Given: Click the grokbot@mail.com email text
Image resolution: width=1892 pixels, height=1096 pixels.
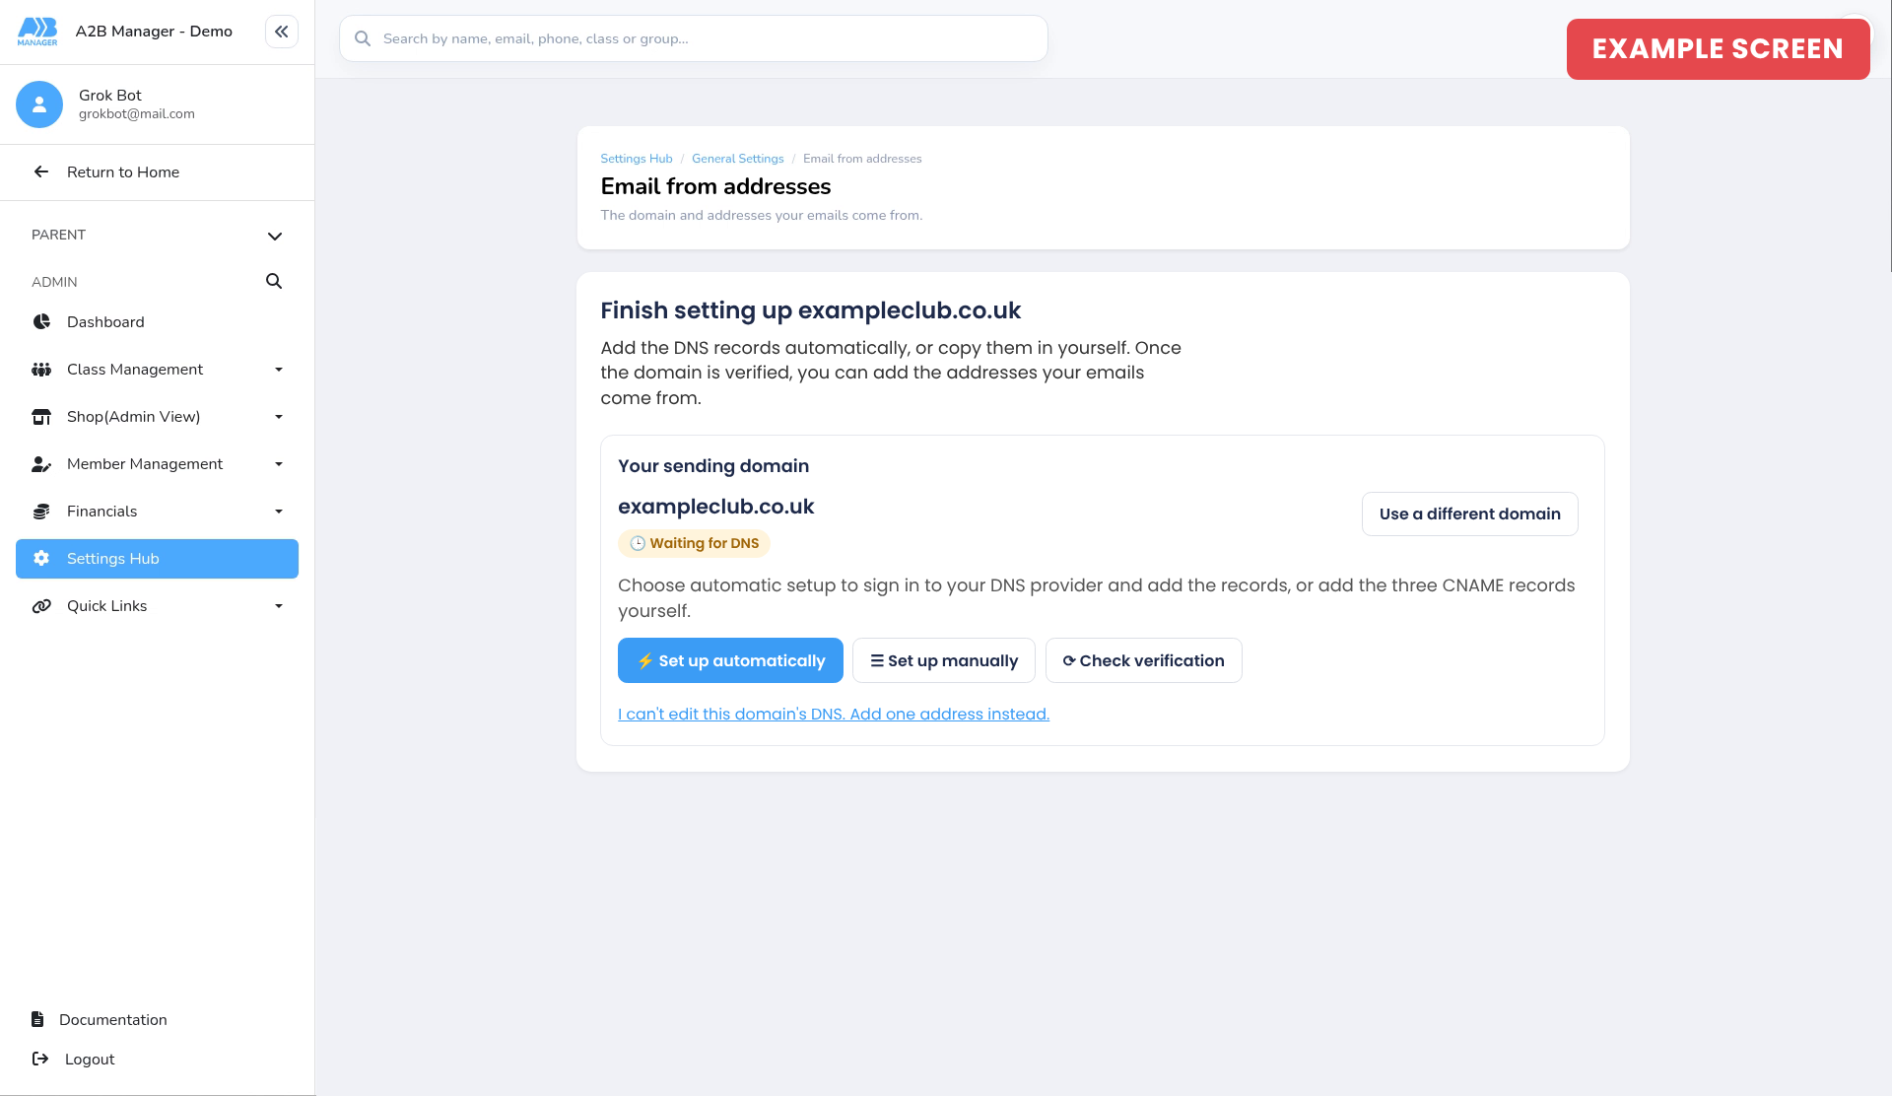Looking at the screenshot, I should [137, 114].
